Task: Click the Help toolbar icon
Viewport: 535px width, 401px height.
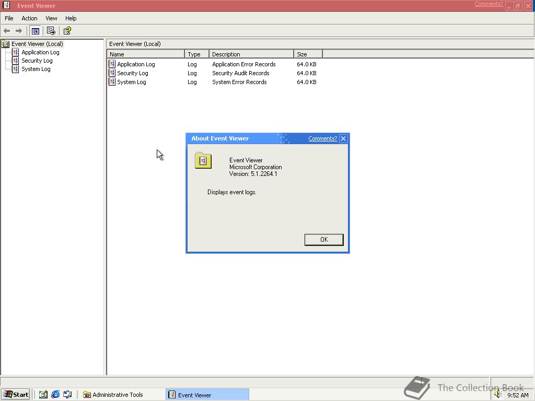Action: click(67, 31)
